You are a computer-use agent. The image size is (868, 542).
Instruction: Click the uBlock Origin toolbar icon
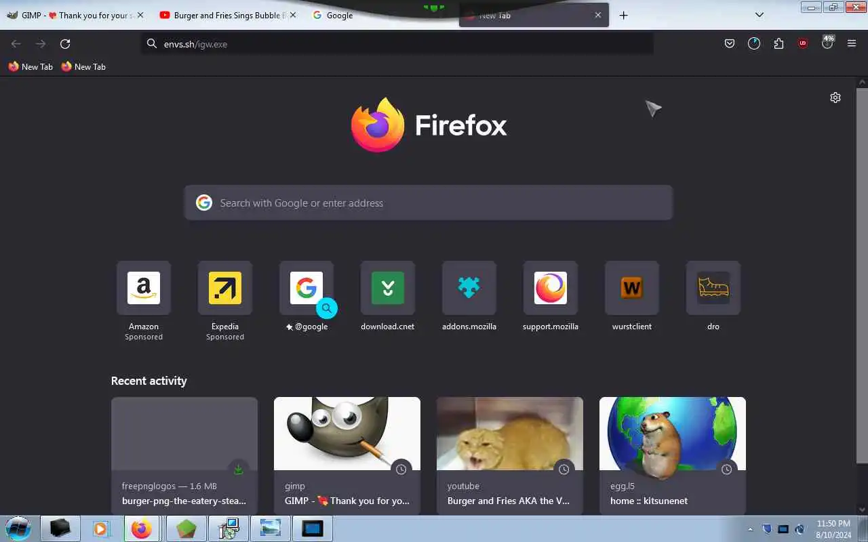tap(803, 43)
